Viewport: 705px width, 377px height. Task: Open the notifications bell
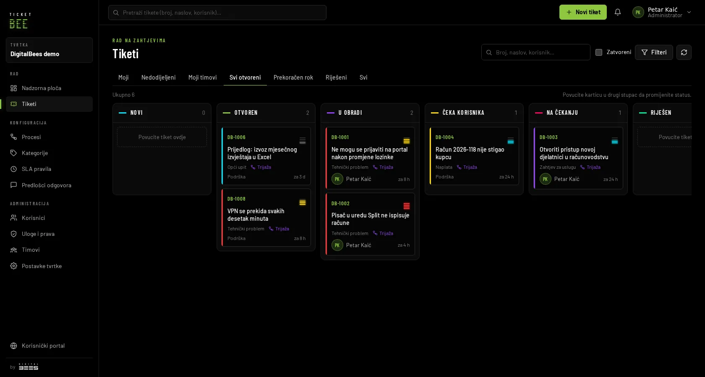coord(617,12)
